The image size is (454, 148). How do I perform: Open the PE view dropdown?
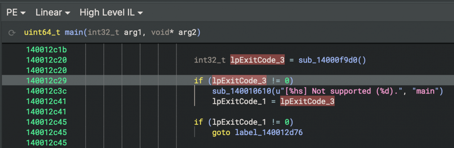click(x=16, y=13)
